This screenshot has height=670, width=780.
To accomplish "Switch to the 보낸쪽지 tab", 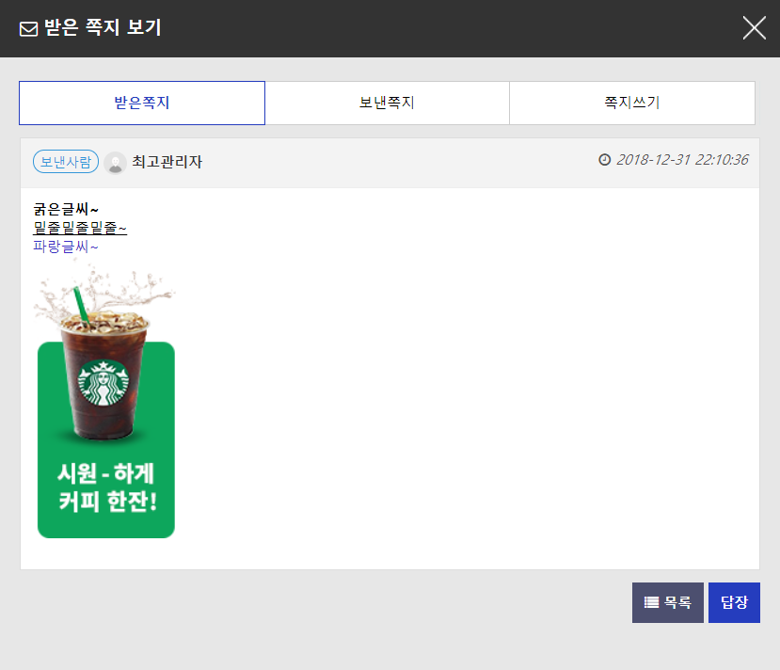I will [x=387, y=103].
